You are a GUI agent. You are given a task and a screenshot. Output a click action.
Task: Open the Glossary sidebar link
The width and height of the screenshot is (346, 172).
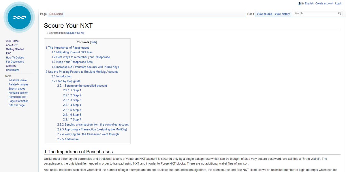pos(11,66)
